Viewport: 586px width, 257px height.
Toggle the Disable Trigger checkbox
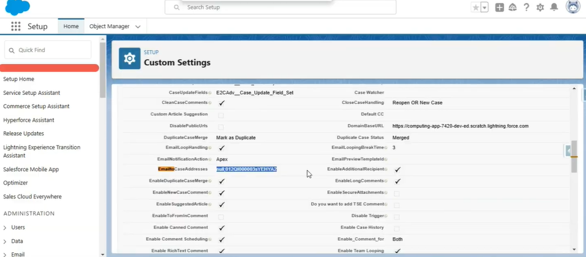click(x=397, y=217)
